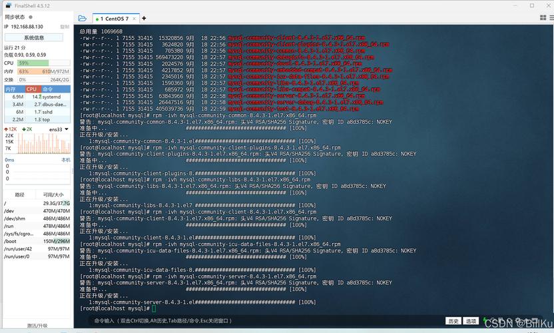Click the 选项 button in command bar

[x=471, y=321]
